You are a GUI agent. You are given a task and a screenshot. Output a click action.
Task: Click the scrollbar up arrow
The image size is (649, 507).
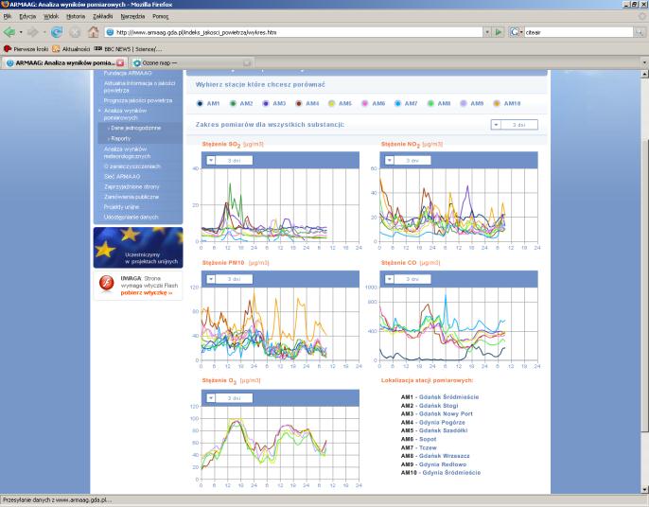click(644, 74)
